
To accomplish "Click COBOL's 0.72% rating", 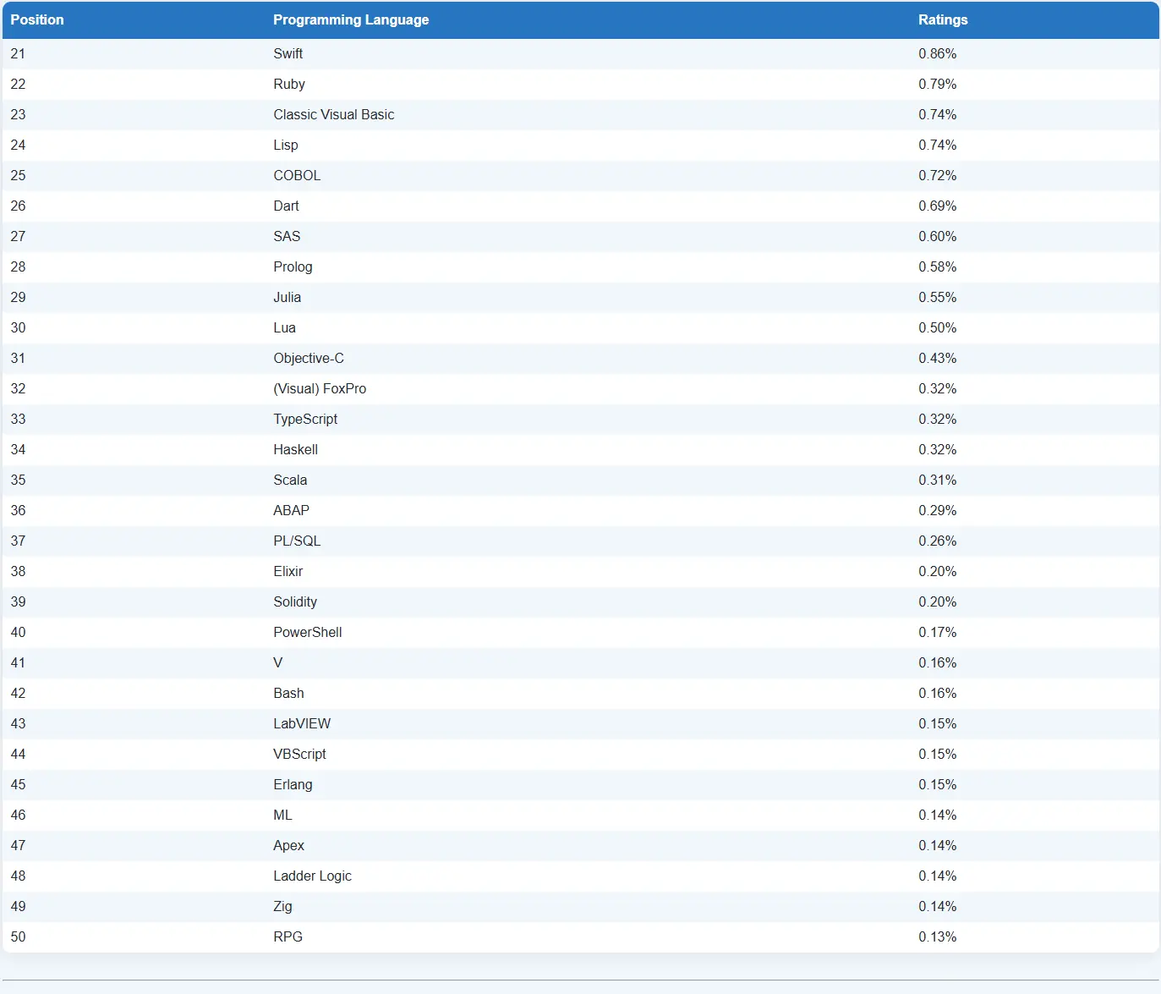I will pos(938,175).
